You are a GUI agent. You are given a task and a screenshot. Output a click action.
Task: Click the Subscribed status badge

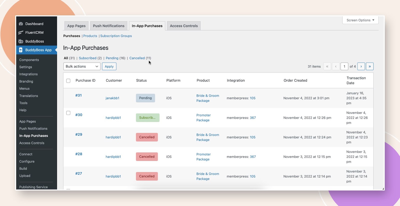tap(148, 118)
